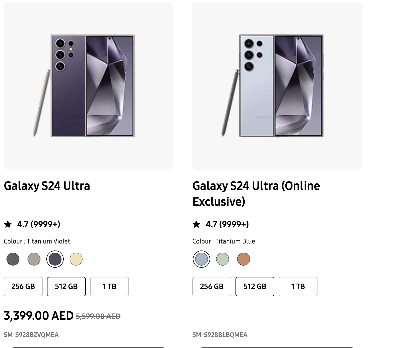Screen dimensions: 396x348
Task: Click the blue Galaxy S24 Ultra image
Action: coord(277,86)
